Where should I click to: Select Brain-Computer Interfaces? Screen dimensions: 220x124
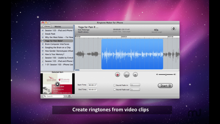57,44
